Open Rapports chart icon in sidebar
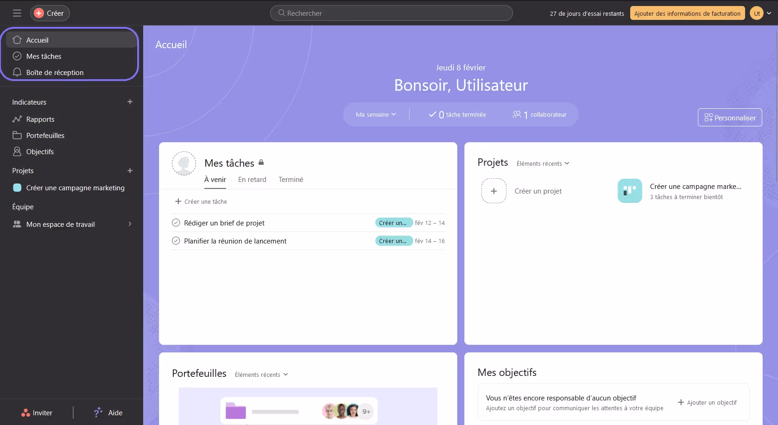Screen dimensions: 778x425 pyautogui.click(x=17, y=119)
